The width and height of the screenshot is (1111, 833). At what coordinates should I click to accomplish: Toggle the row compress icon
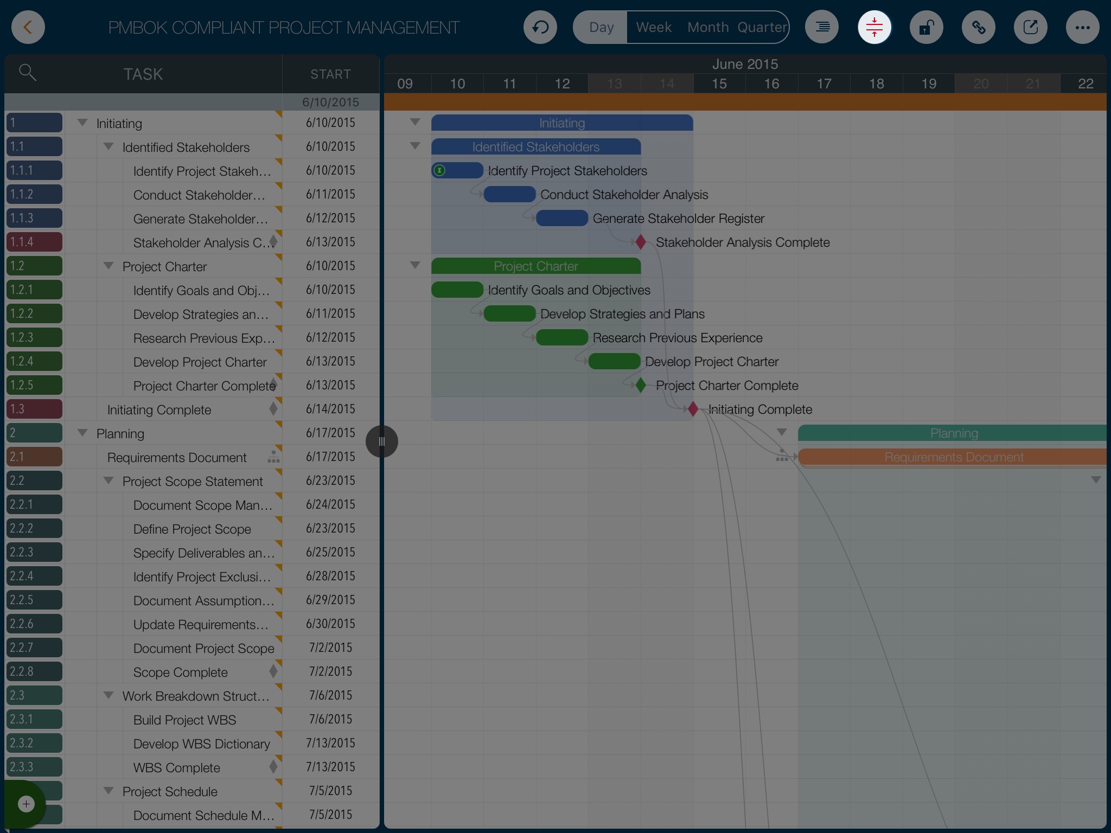874,27
